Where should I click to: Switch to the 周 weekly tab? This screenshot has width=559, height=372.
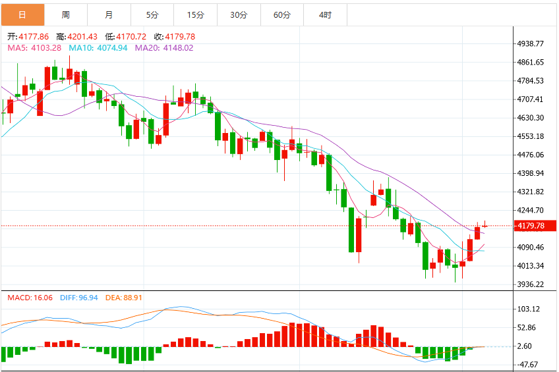66,15
